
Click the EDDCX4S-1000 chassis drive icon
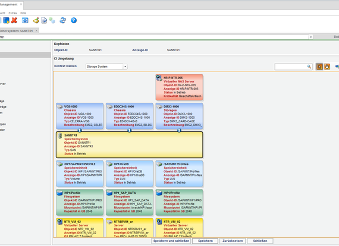point(110,107)
